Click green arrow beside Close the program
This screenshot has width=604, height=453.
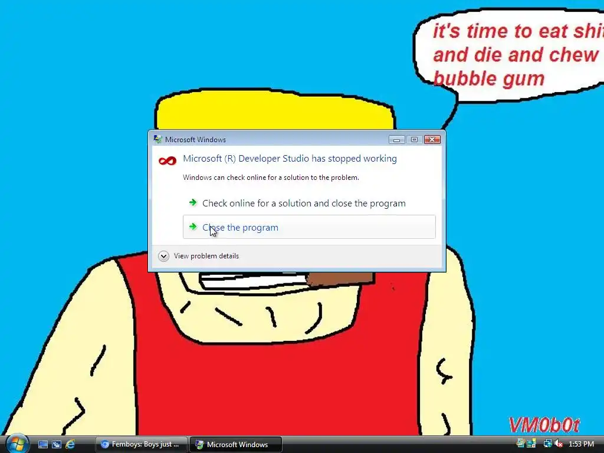point(193,226)
